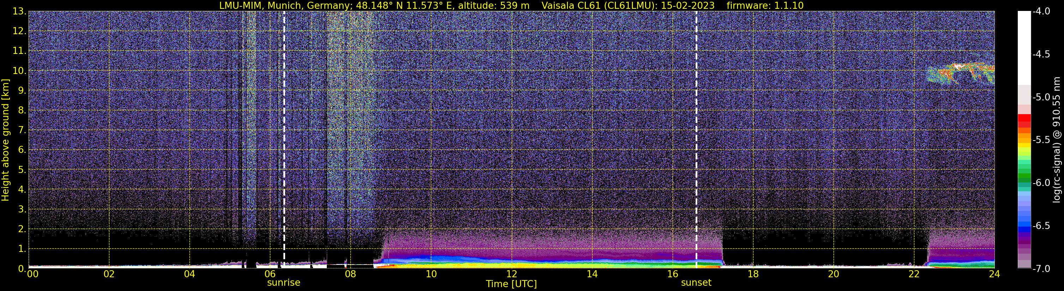Click the '12.' tick on the height axis
The height and width of the screenshot is (291, 1064).
pos(19,31)
